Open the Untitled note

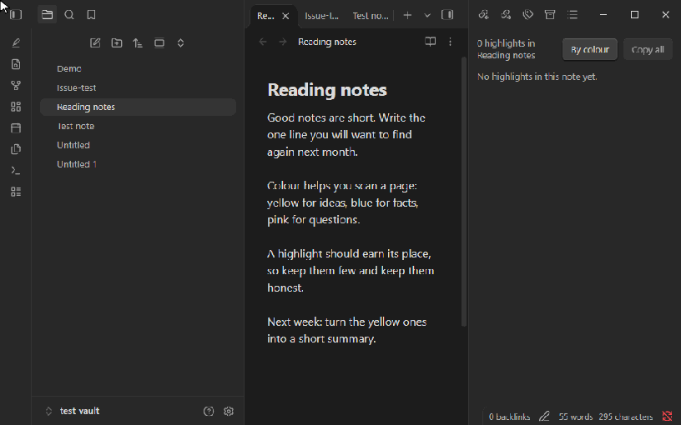138,145
